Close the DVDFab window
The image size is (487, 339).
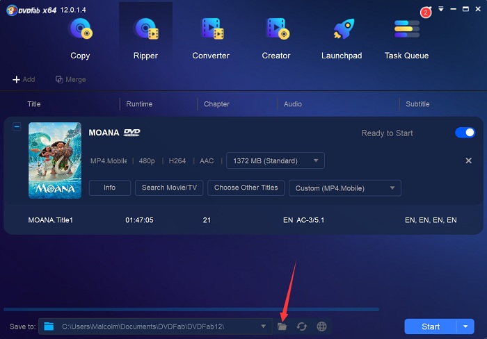click(478, 9)
